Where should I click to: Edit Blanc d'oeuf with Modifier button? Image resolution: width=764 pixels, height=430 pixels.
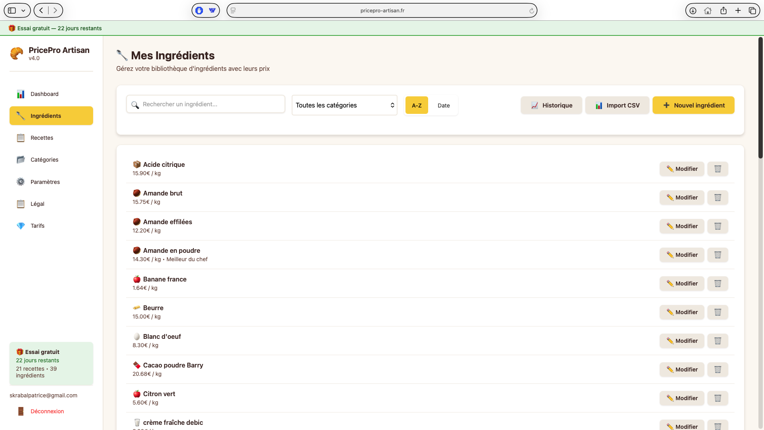(x=682, y=341)
